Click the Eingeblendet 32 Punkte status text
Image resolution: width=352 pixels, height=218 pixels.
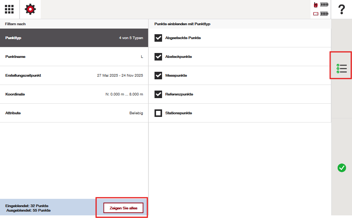[27, 206]
